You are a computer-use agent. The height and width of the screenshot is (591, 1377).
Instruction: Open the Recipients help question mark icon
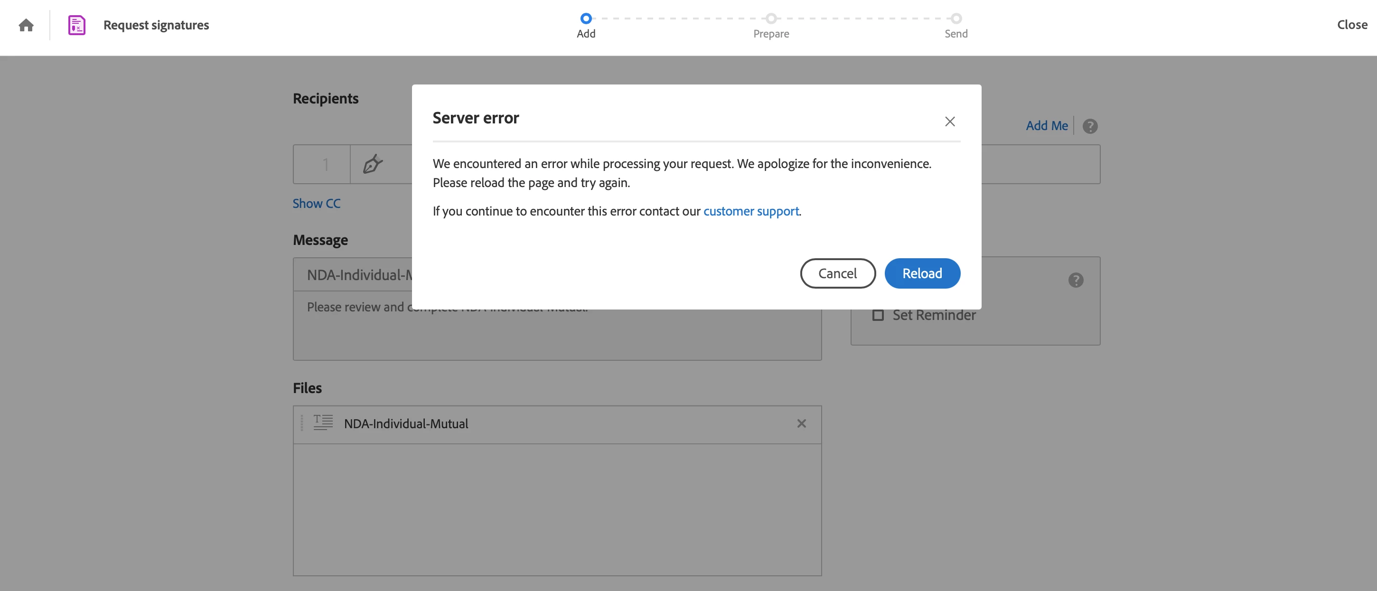(x=1089, y=126)
